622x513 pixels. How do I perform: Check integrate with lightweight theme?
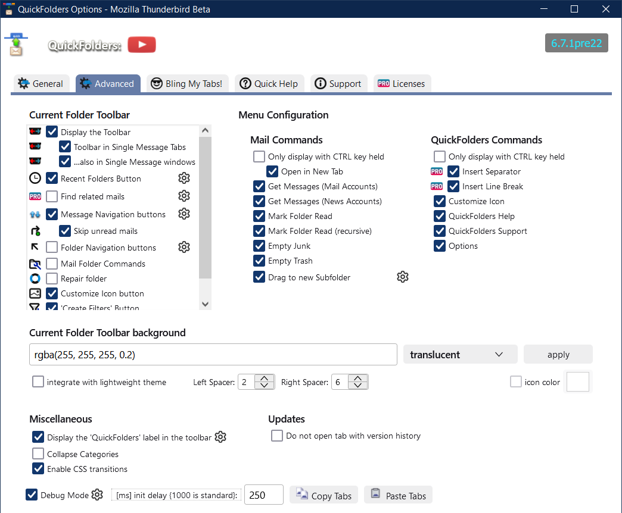tap(39, 382)
